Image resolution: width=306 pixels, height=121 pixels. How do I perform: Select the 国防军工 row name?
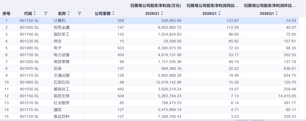pyautogui.click(x=61, y=34)
